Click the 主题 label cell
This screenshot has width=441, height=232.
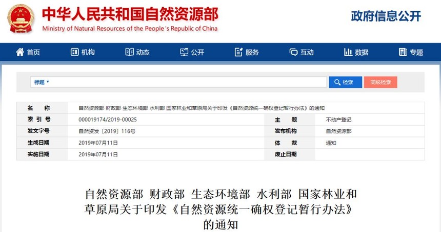click(290, 120)
